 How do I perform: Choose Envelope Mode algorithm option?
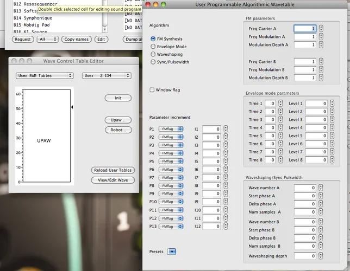point(153,47)
